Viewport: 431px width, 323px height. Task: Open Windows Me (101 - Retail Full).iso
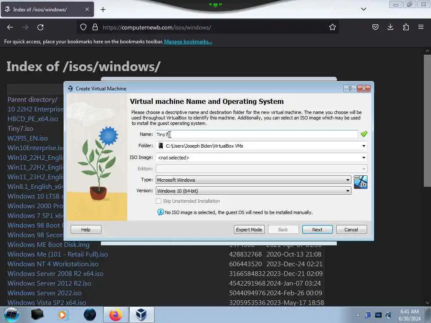tap(58, 254)
